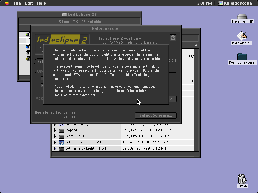The height and width of the screenshot is (193, 258).
Task: Select blue-square file icon in Led Eclipse window
Action: point(28,47)
